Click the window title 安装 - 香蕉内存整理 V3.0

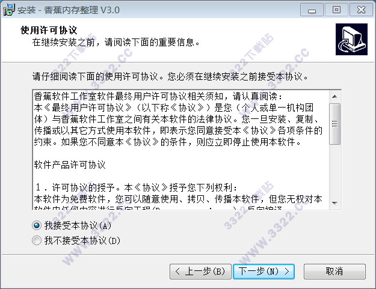(x=69, y=10)
